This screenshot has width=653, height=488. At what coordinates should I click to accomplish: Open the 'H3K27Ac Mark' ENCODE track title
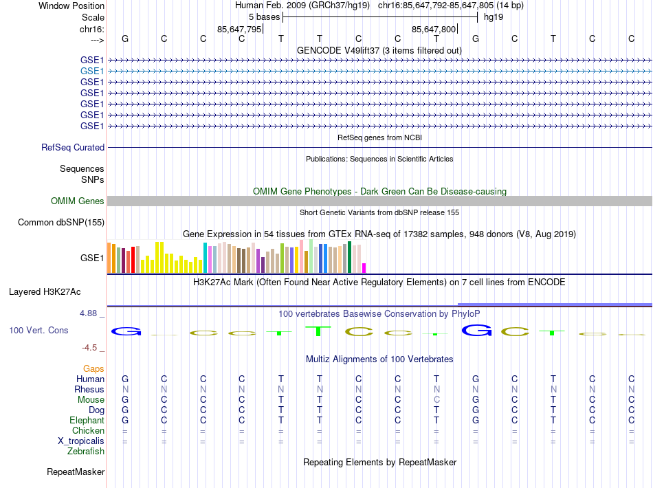click(x=379, y=282)
